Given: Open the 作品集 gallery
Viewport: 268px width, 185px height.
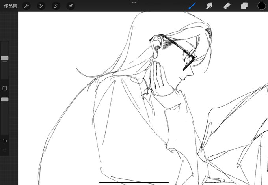Looking at the screenshot, I should coord(11,6).
